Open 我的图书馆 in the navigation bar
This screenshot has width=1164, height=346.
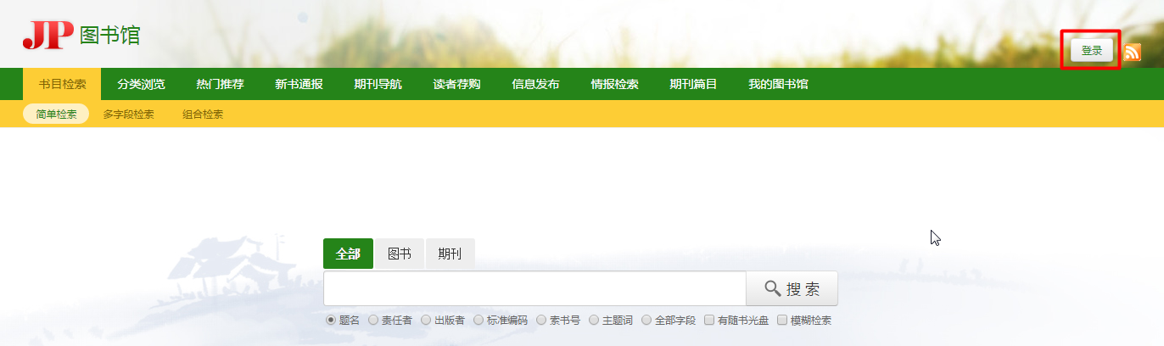777,84
